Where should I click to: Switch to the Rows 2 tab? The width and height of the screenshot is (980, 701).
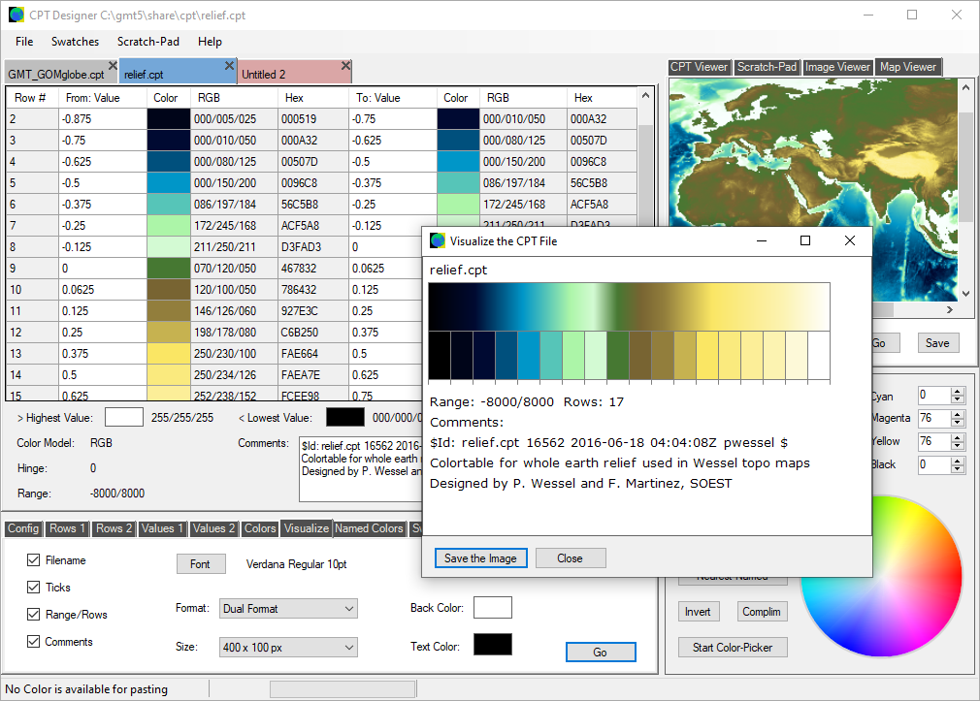(114, 528)
